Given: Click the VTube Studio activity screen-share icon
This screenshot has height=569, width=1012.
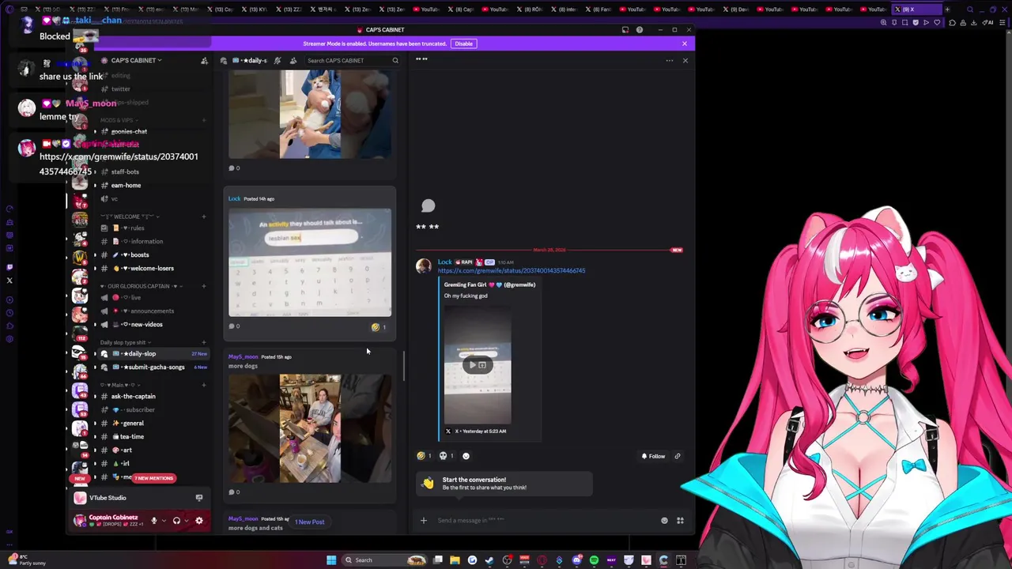Looking at the screenshot, I should [198, 498].
